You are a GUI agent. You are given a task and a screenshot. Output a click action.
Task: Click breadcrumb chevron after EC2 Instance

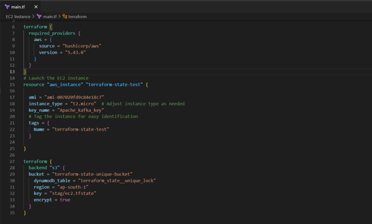tap(33, 16)
